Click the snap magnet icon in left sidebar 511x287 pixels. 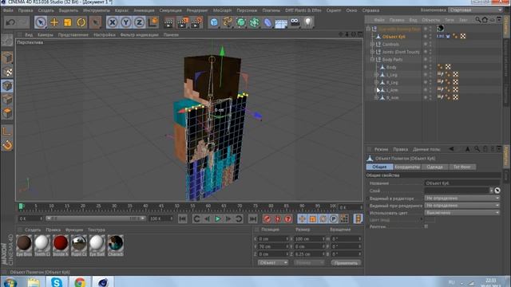pyautogui.click(x=7, y=145)
